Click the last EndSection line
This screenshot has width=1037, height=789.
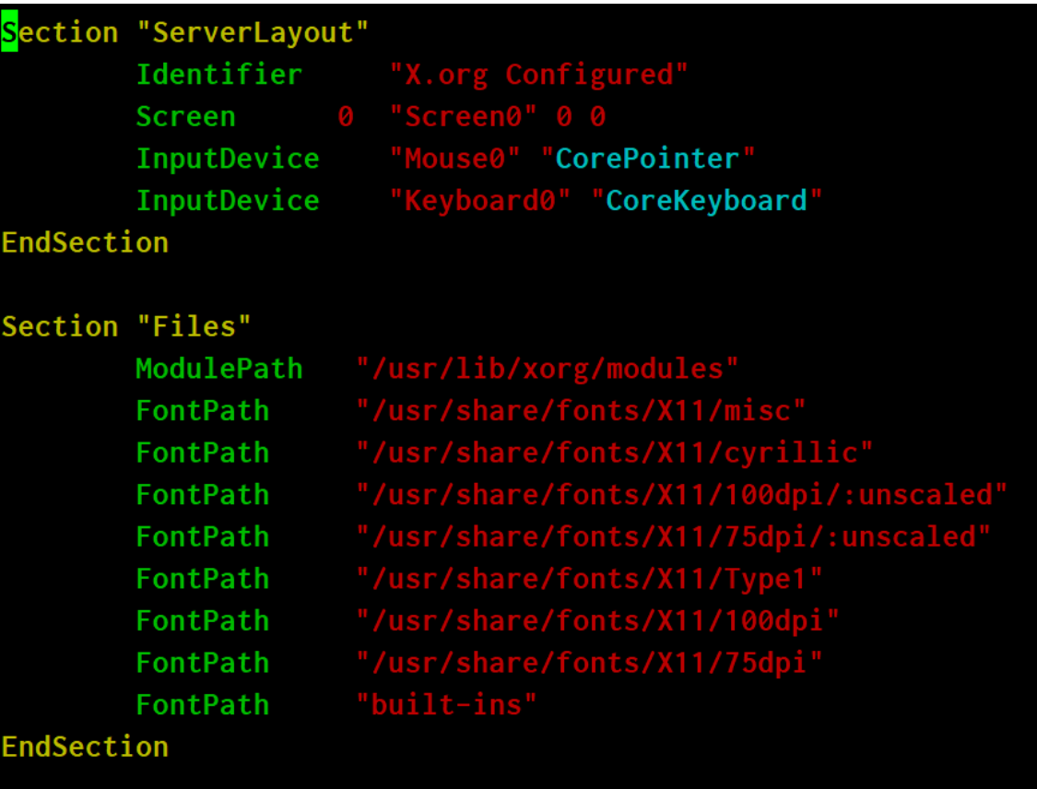[x=86, y=747]
